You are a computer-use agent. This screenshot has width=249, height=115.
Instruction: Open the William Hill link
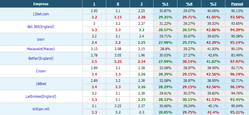tap(41, 109)
